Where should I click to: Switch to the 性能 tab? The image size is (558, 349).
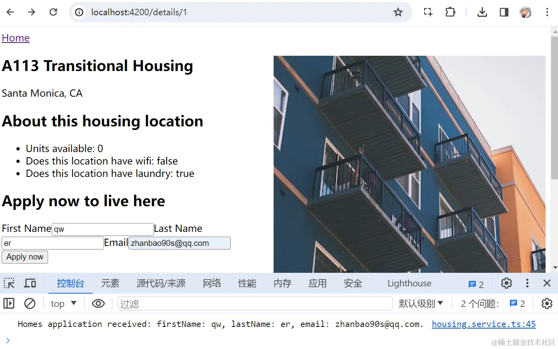(247, 283)
